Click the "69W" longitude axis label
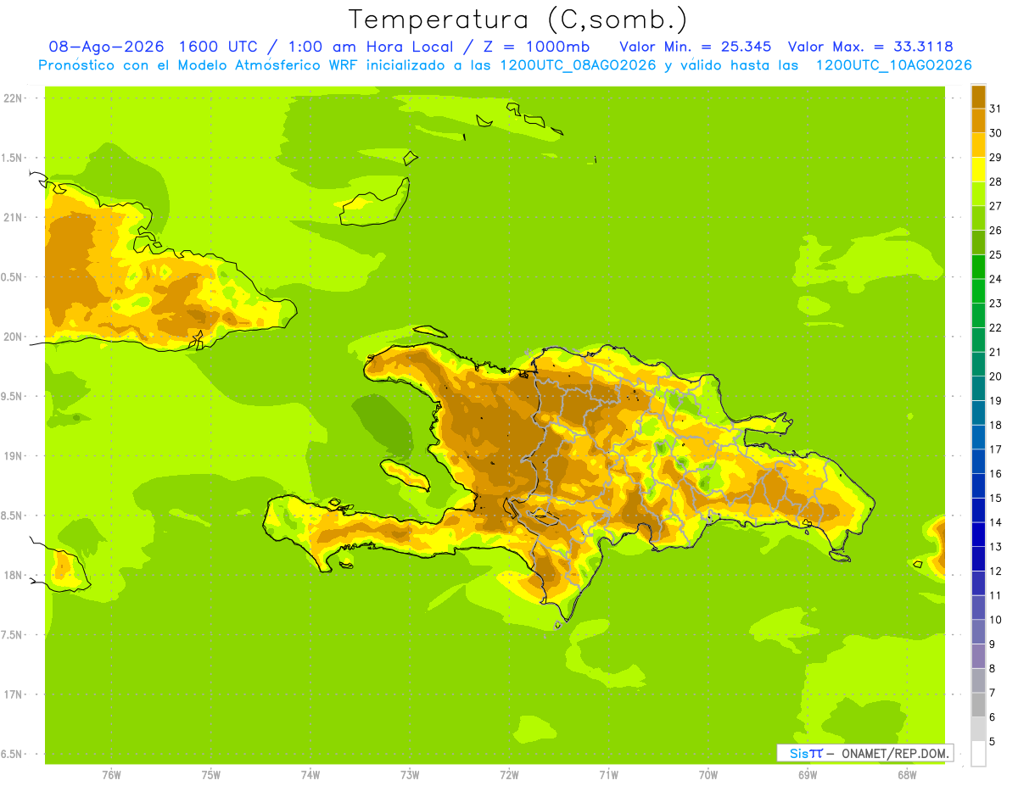Image resolution: width=1018 pixels, height=786 pixels. [x=808, y=775]
